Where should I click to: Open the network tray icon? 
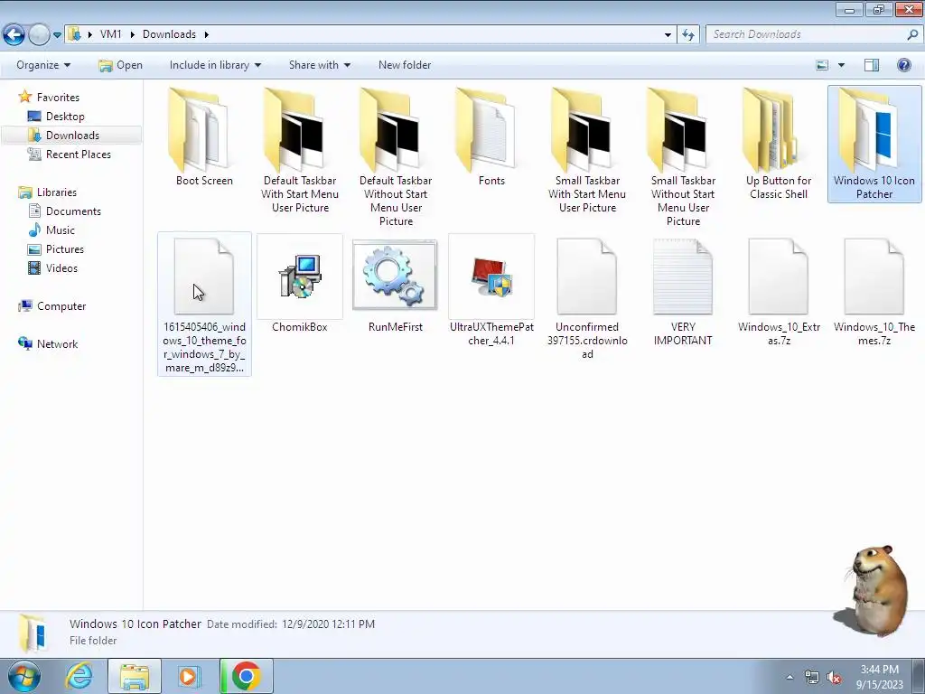coord(812,678)
